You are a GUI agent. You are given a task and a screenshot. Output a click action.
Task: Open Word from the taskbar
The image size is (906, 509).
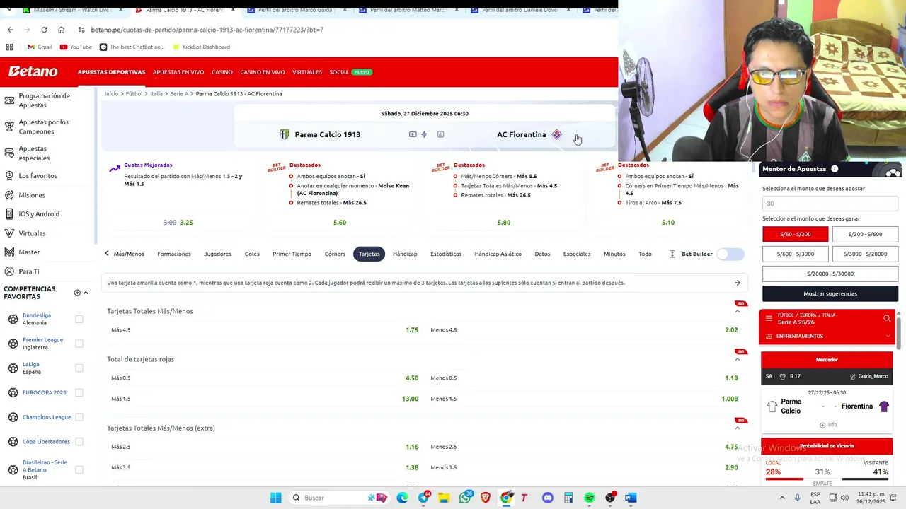(x=630, y=498)
